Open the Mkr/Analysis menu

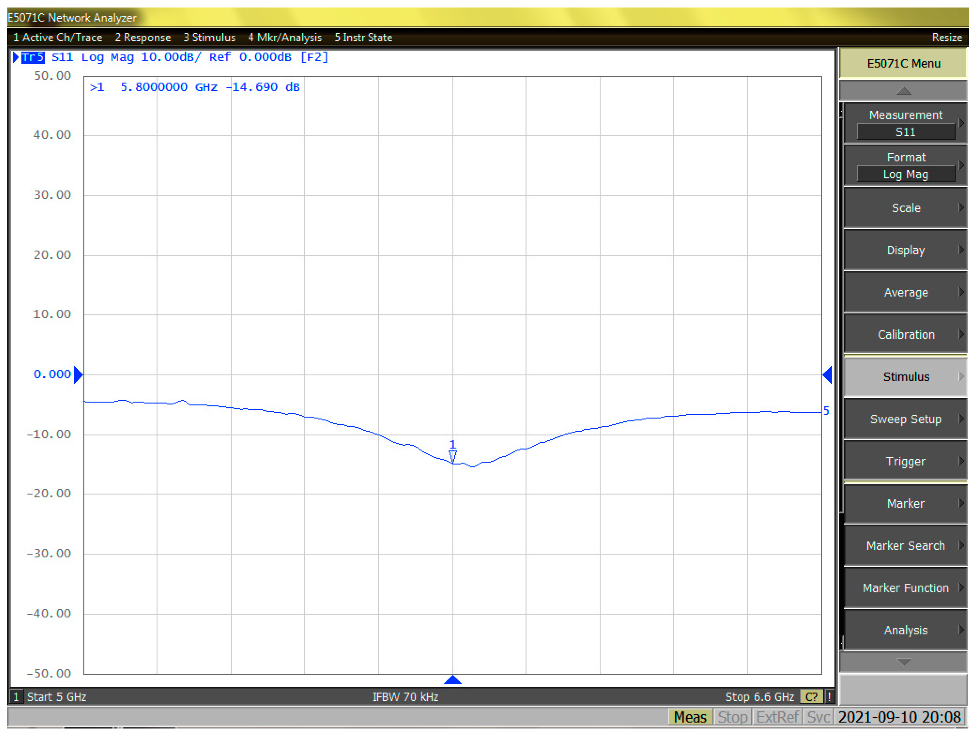285,38
